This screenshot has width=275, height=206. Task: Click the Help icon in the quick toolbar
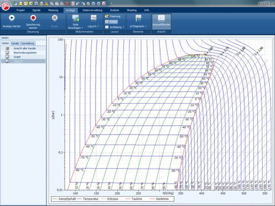click(x=99, y=4)
